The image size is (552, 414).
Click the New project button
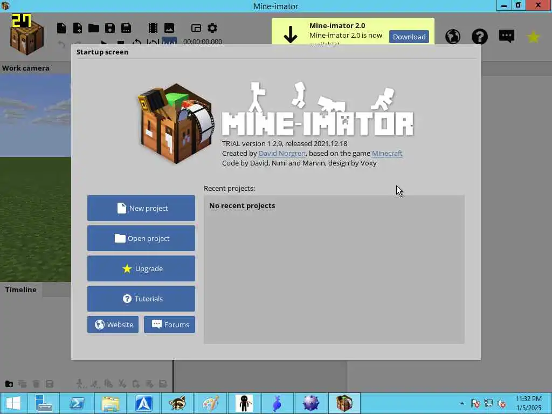141,208
